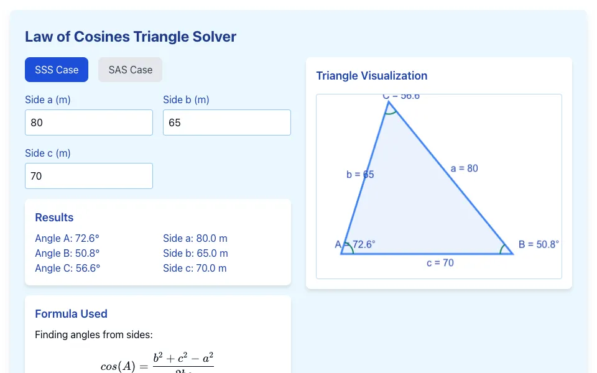Click the green angle arc at vertex A
Viewport: 597px width, 373px height.
pyautogui.click(x=350, y=247)
